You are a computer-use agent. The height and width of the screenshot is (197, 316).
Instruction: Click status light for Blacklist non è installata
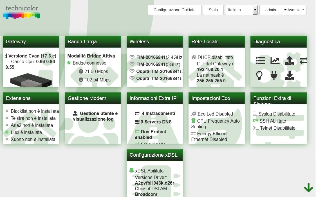[7, 111]
